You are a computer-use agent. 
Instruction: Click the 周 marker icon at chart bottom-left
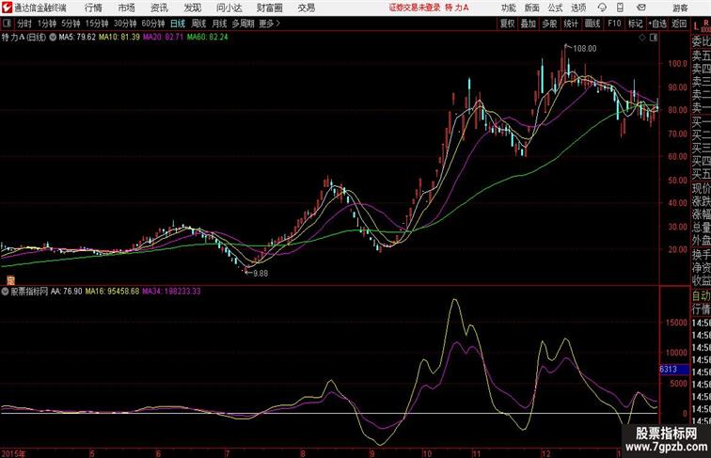[10, 280]
